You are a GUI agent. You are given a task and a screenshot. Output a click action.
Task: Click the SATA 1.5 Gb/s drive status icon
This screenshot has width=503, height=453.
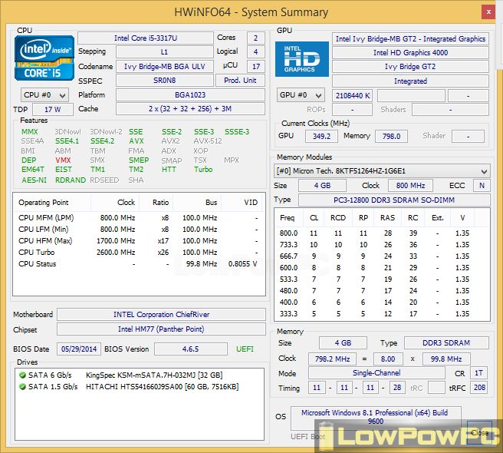[x=22, y=386]
